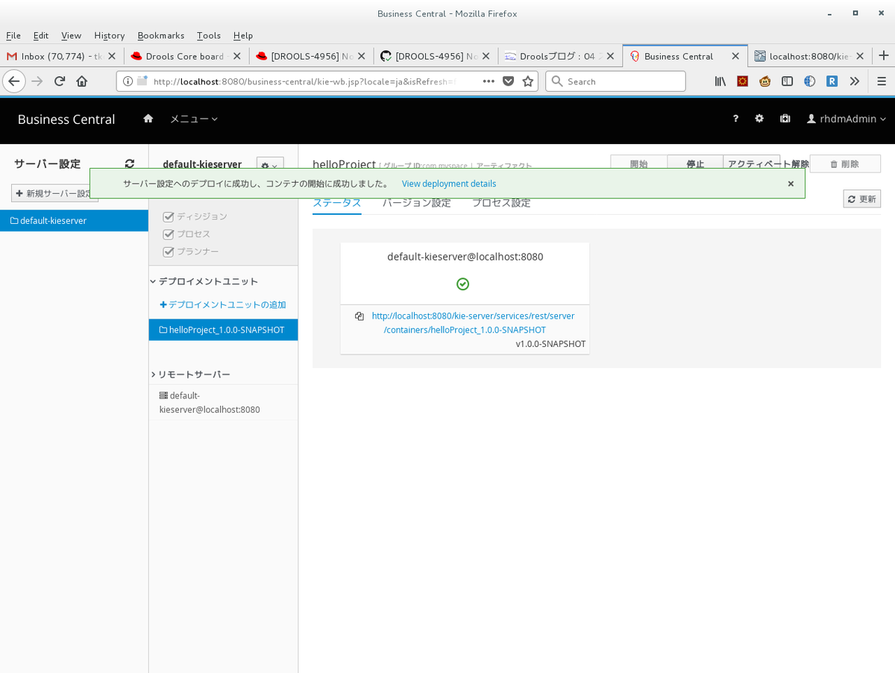Open Firefox library icon
Viewport: 895px width, 673px height.
click(x=720, y=81)
